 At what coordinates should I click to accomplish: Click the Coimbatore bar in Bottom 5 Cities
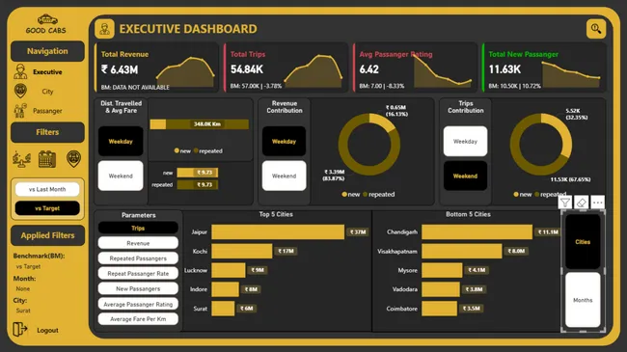(x=440, y=309)
